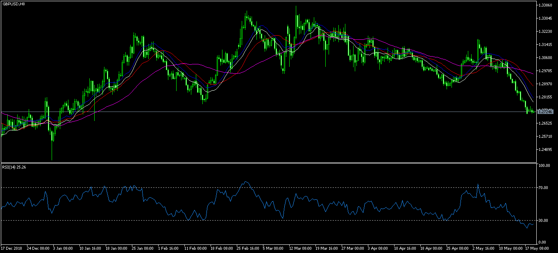Screen dimensions: 558x253
Task: Click the 10 May 00:00 time label
Action: point(510,248)
